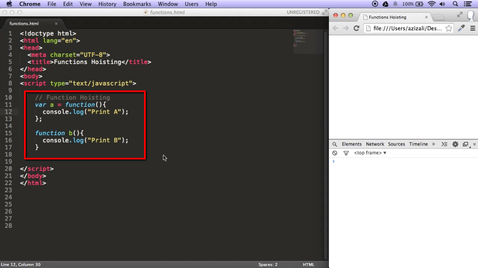The height and width of the screenshot is (268, 478).
Task: Open Spotlight search from the menu bar
Action: (x=455, y=4)
